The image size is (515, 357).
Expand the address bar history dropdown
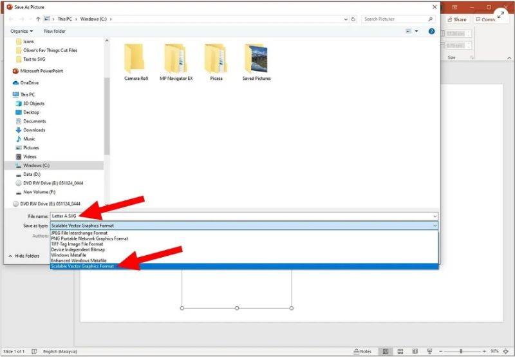click(346, 19)
